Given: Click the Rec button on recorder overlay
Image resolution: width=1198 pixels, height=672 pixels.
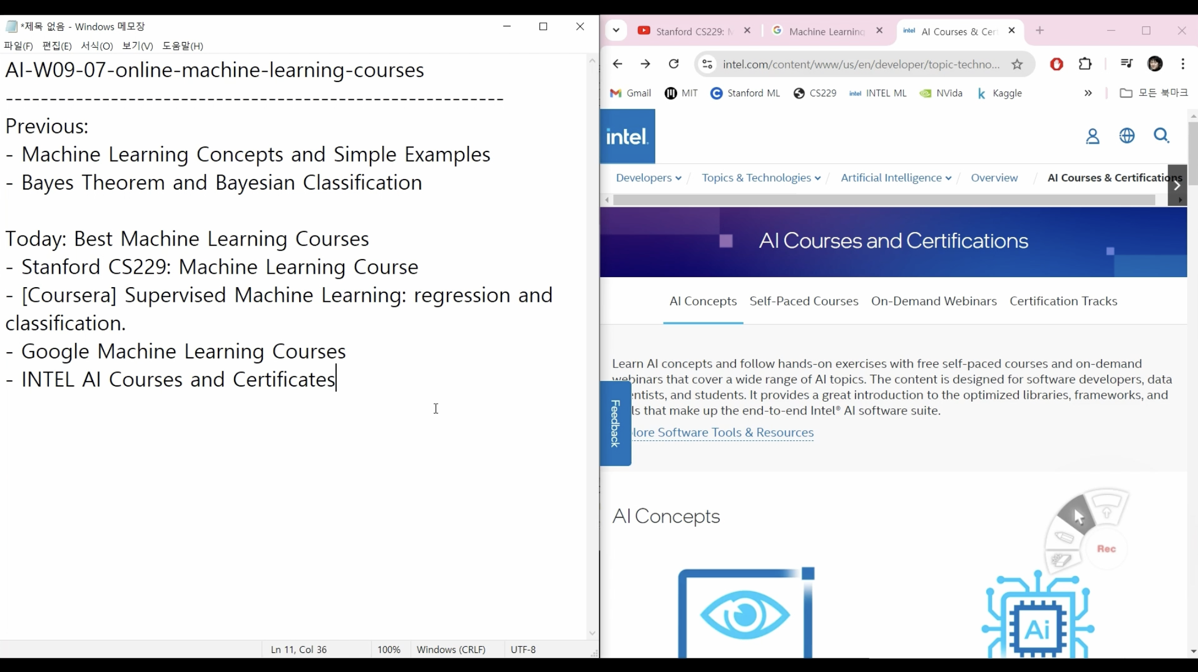Looking at the screenshot, I should tap(1106, 549).
